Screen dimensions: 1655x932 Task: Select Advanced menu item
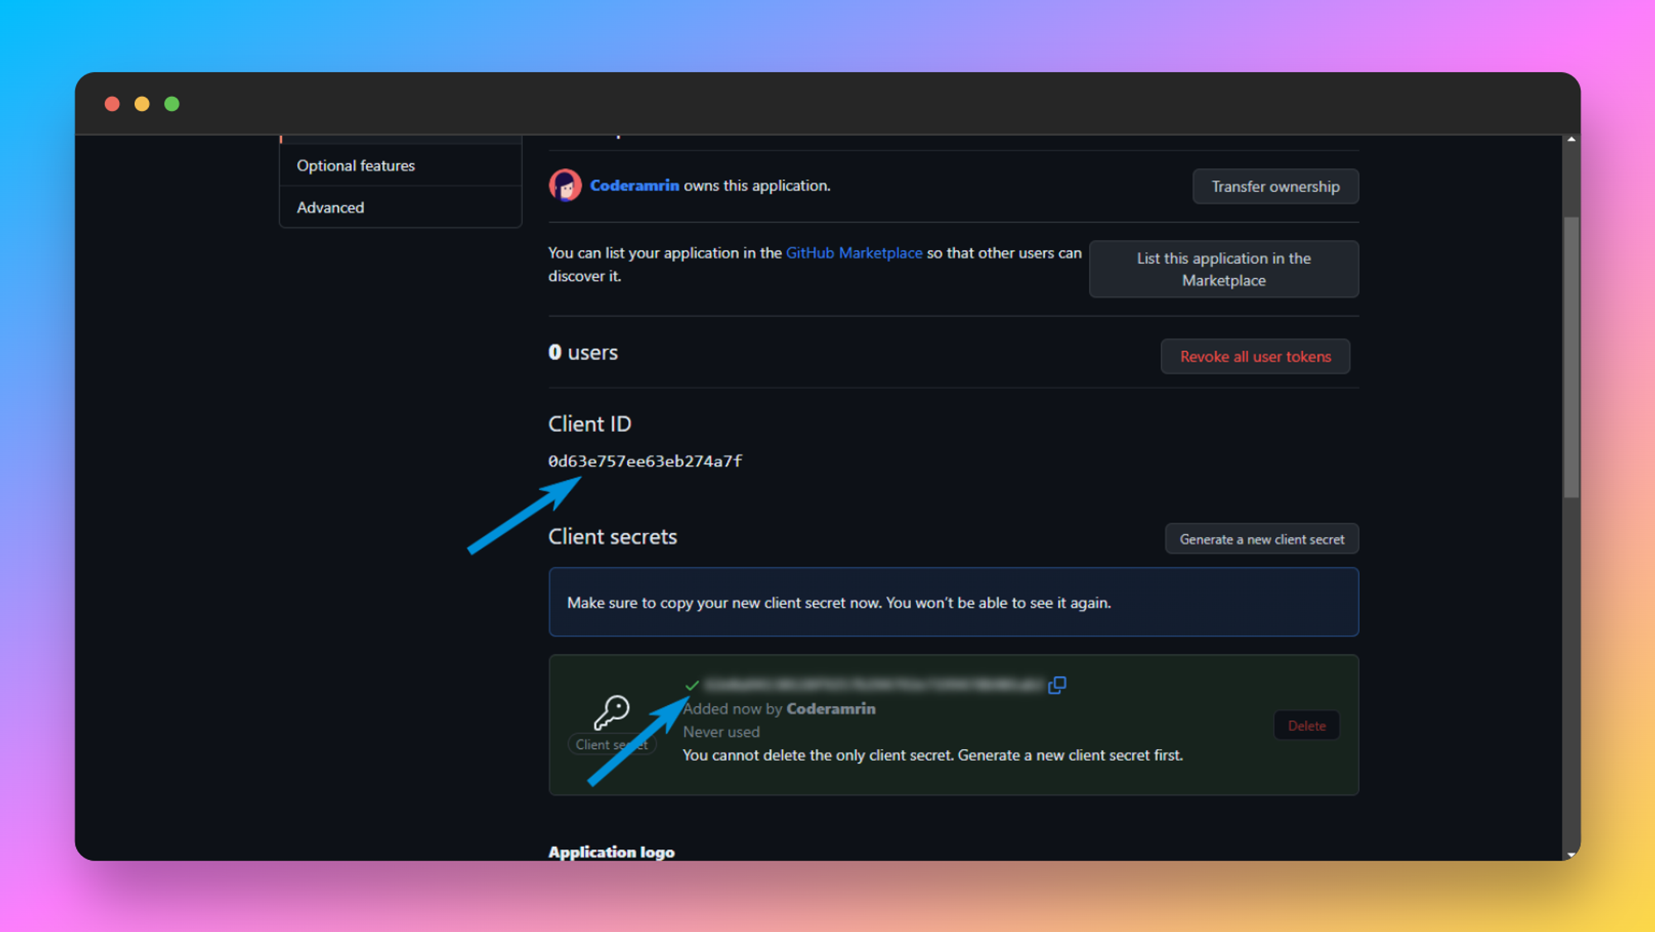pyautogui.click(x=331, y=206)
